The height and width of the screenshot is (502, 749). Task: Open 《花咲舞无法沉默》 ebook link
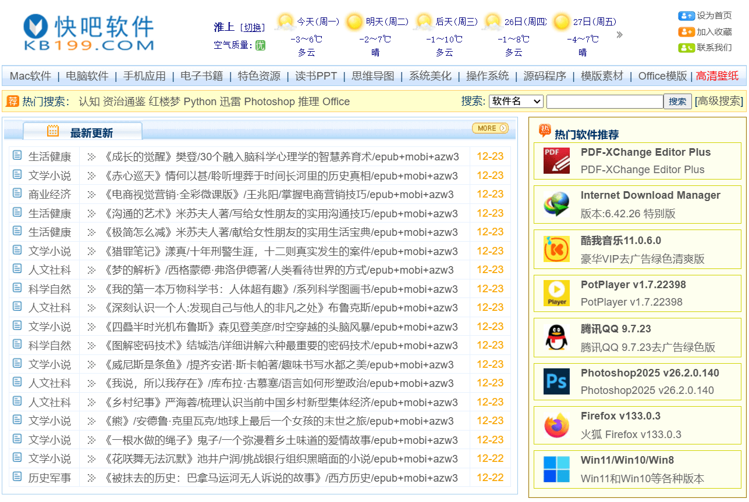coord(279,458)
